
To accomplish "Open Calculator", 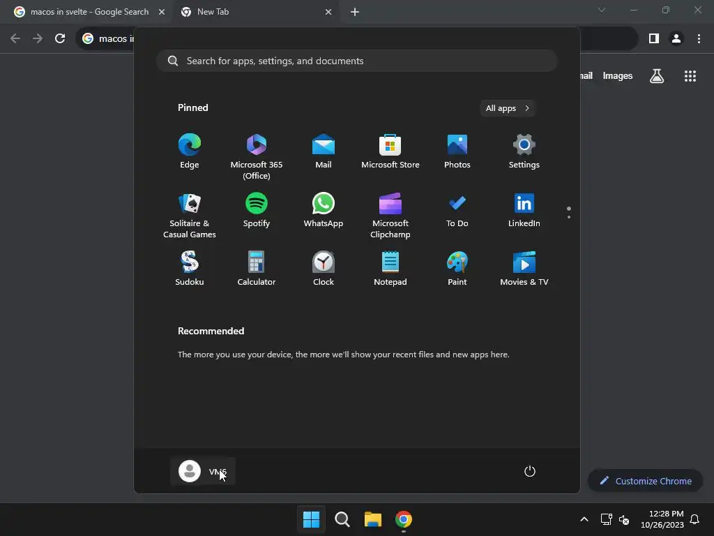I will (x=257, y=269).
